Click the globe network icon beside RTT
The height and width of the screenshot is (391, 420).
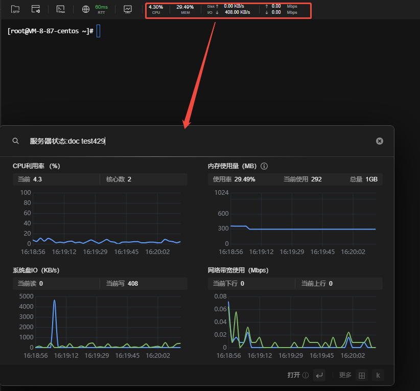tap(86, 9)
